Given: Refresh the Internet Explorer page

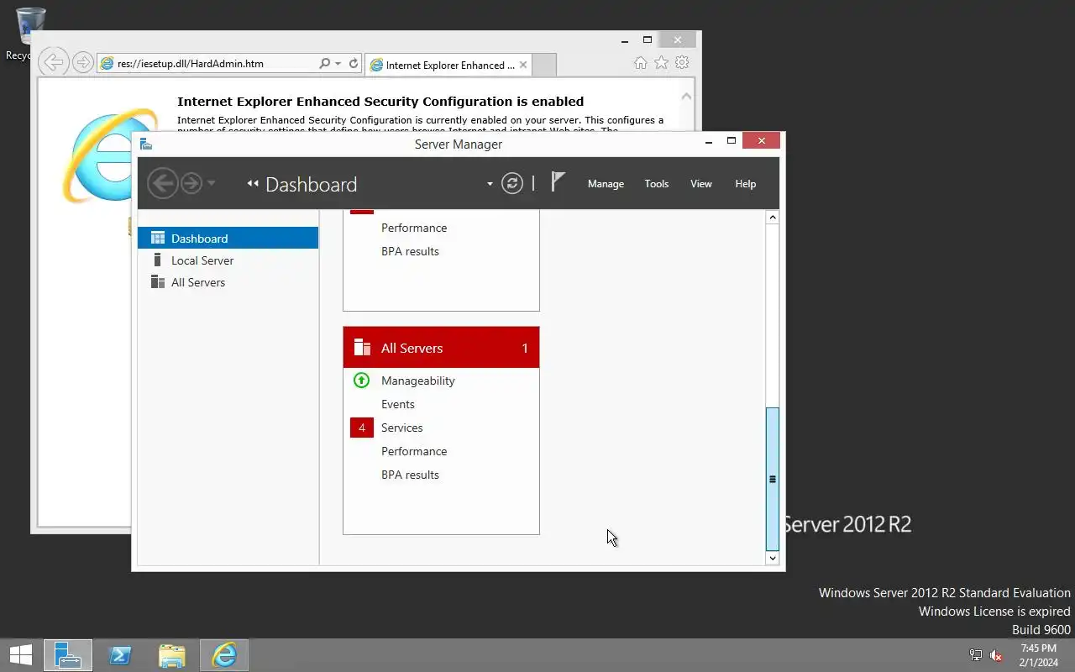Looking at the screenshot, I should tap(354, 63).
